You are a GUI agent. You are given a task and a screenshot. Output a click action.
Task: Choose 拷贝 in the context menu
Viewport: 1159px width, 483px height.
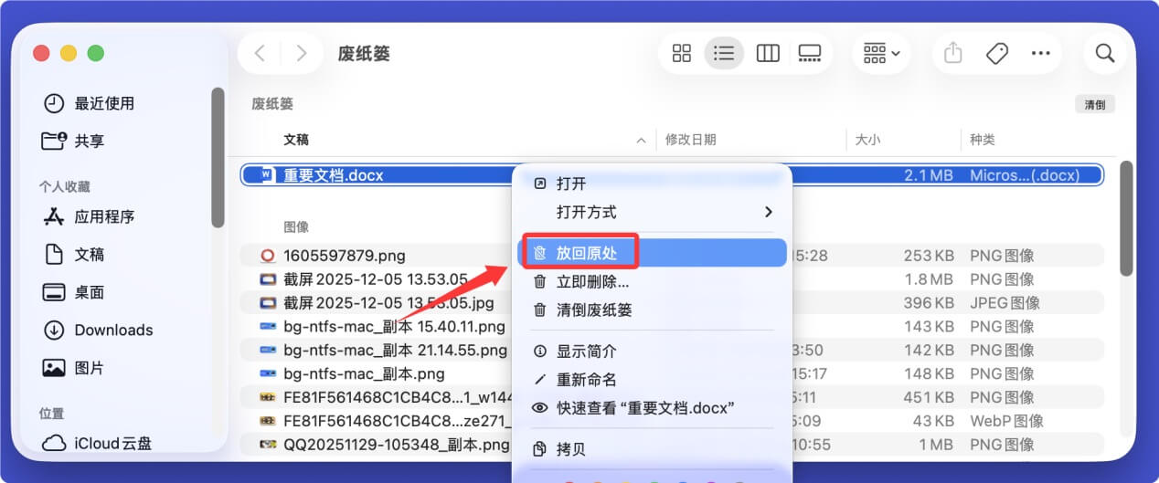point(652,449)
